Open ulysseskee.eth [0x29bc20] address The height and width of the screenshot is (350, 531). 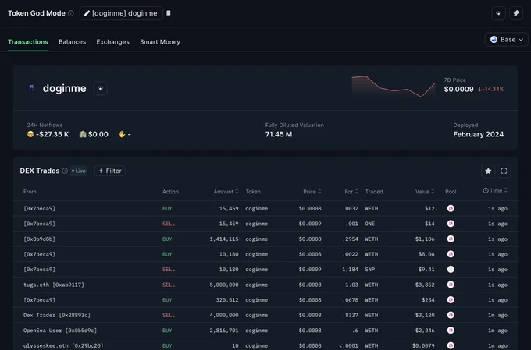pyautogui.click(x=63, y=345)
